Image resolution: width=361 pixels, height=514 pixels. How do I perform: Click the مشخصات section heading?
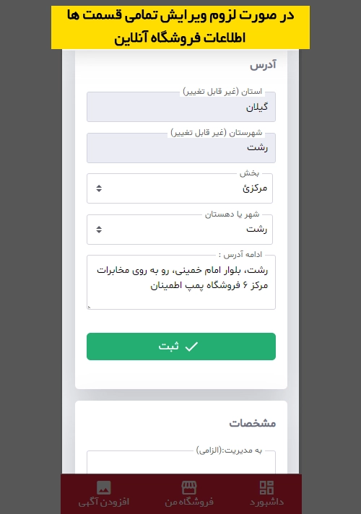253,423
